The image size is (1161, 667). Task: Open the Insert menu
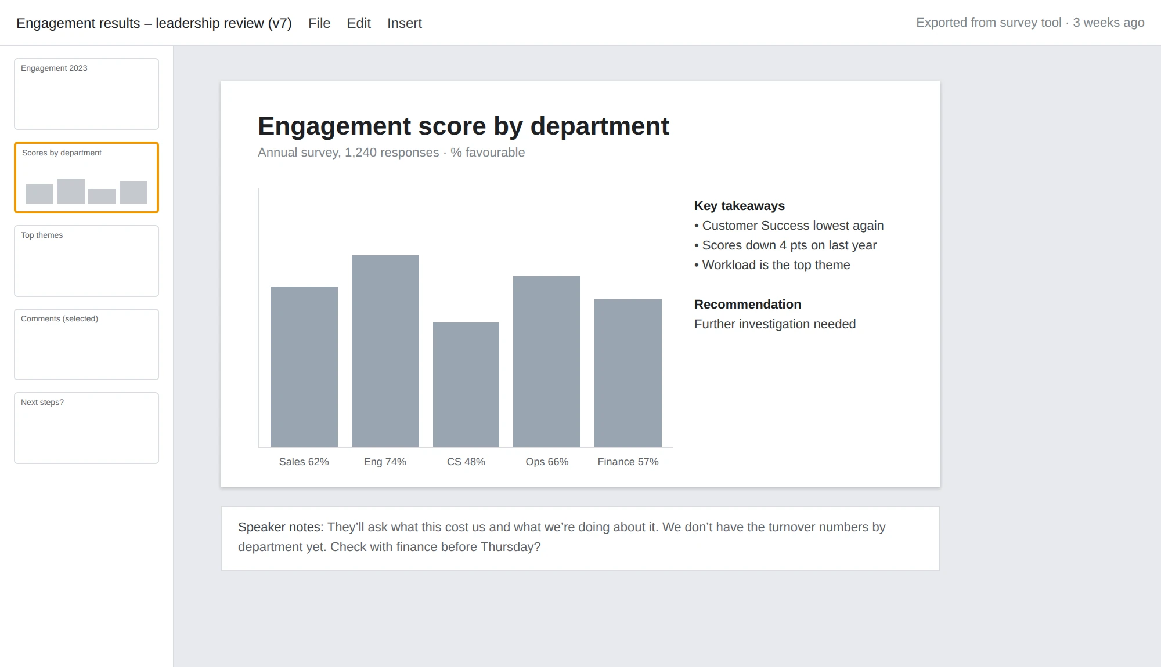(405, 23)
